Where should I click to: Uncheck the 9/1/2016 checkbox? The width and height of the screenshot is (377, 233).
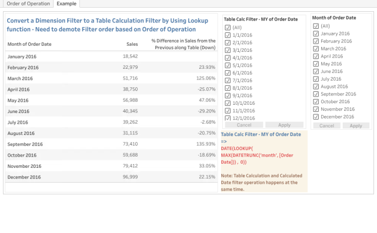[x=227, y=95]
